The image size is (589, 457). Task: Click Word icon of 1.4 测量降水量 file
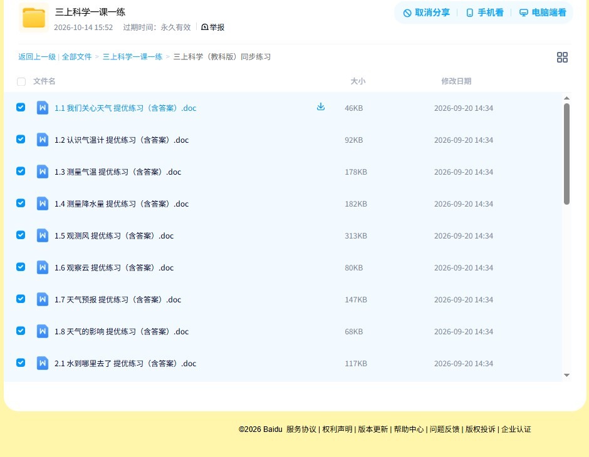(43, 203)
